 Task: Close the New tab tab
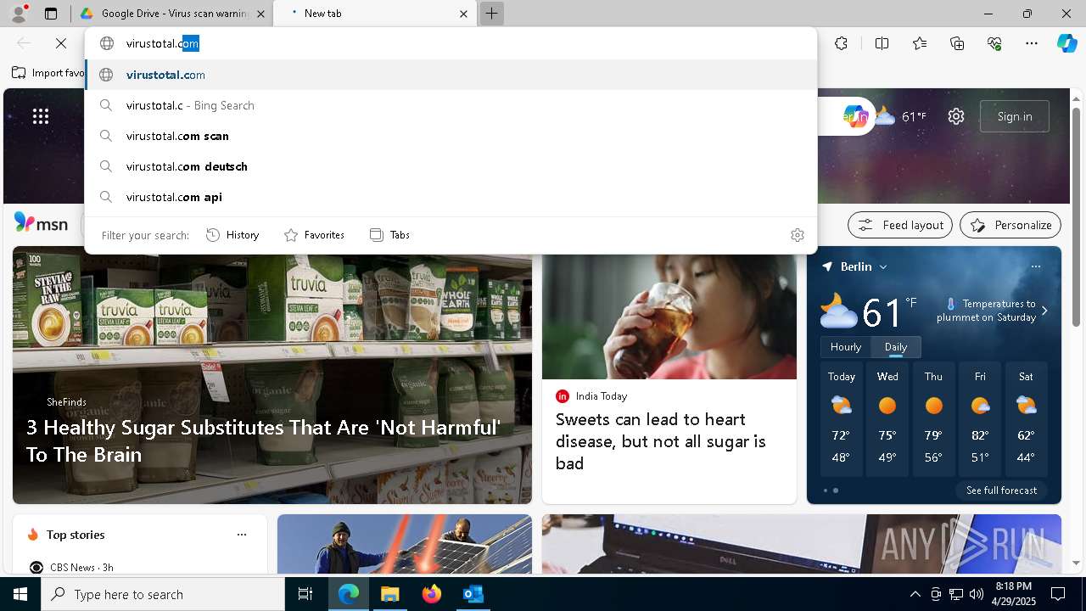coord(463,14)
